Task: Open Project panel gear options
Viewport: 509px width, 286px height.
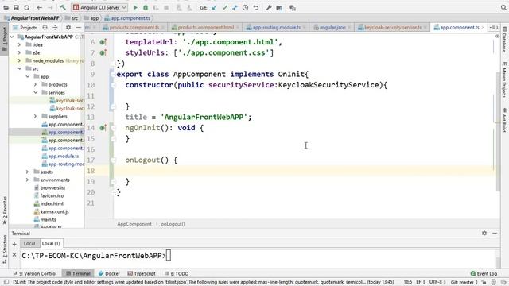Action: point(68,28)
